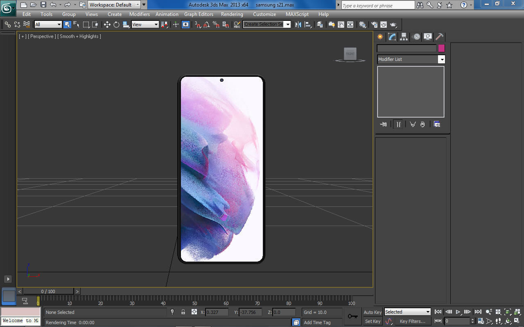This screenshot has width=524, height=327.
Task: Click Select and Manipulate tool
Action: click(x=176, y=25)
